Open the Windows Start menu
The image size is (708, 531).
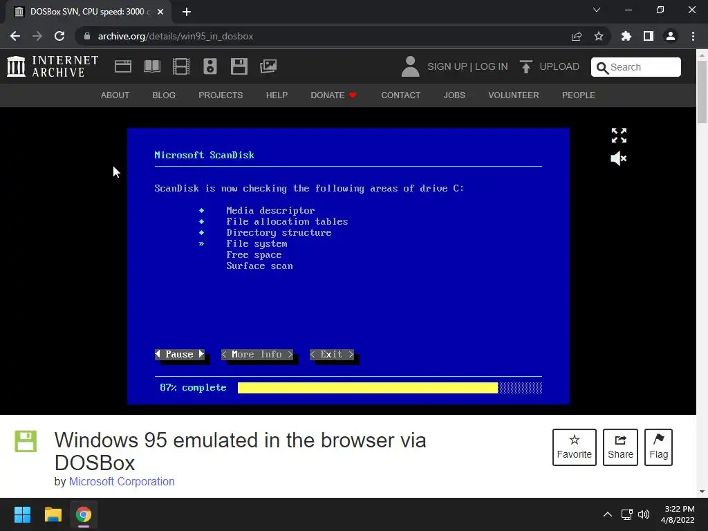[x=22, y=514]
